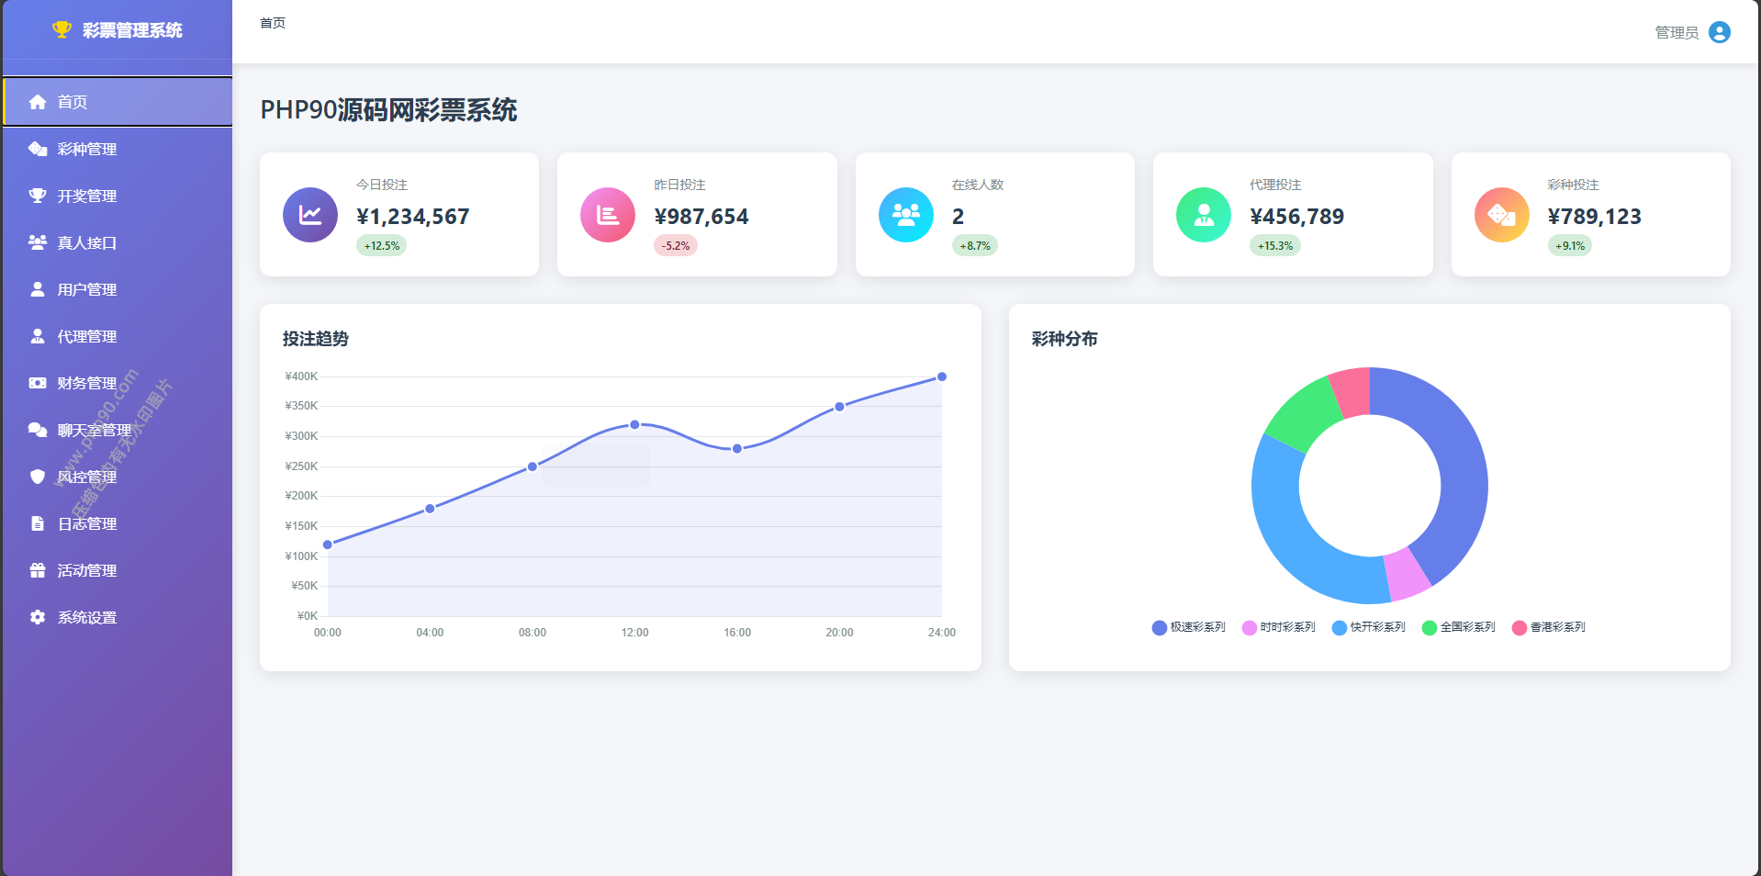Open 彩种管理 in the sidebar
Viewport: 1761px width, 876px height.
coord(86,149)
